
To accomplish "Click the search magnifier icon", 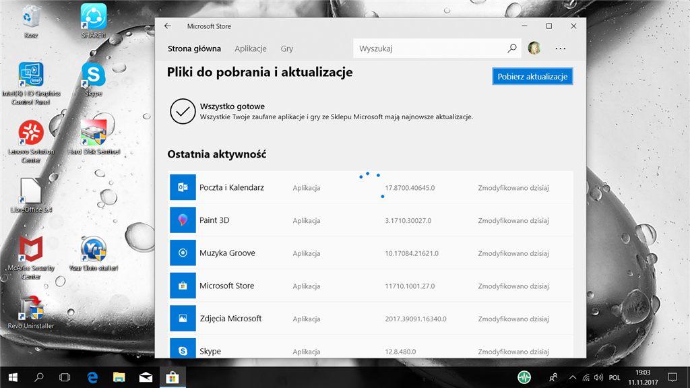I will (512, 48).
